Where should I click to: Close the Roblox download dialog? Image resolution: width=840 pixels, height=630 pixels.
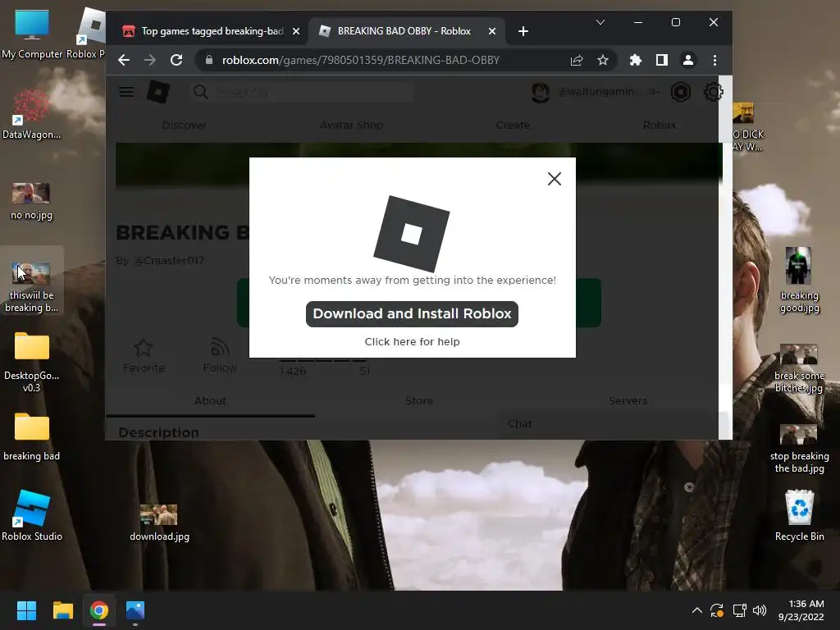[x=555, y=179]
